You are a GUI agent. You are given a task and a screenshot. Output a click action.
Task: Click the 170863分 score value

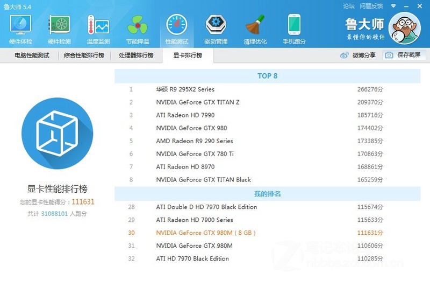(370, 154)
